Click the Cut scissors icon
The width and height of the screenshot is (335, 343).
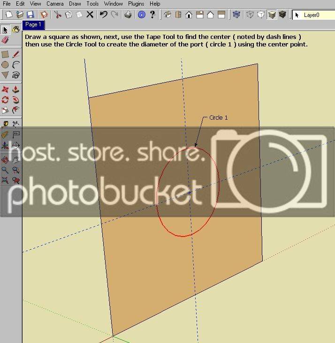[x=58, y=15]
